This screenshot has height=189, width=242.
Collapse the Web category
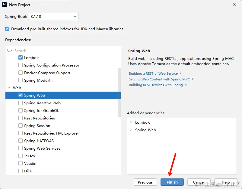(9, 88)
